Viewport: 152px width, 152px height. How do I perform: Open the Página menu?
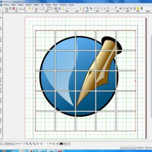point(36,5)
